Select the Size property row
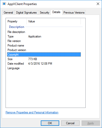The width and height of the screenshot is (102, 128). pyautogui.click(x=44, y=59)
